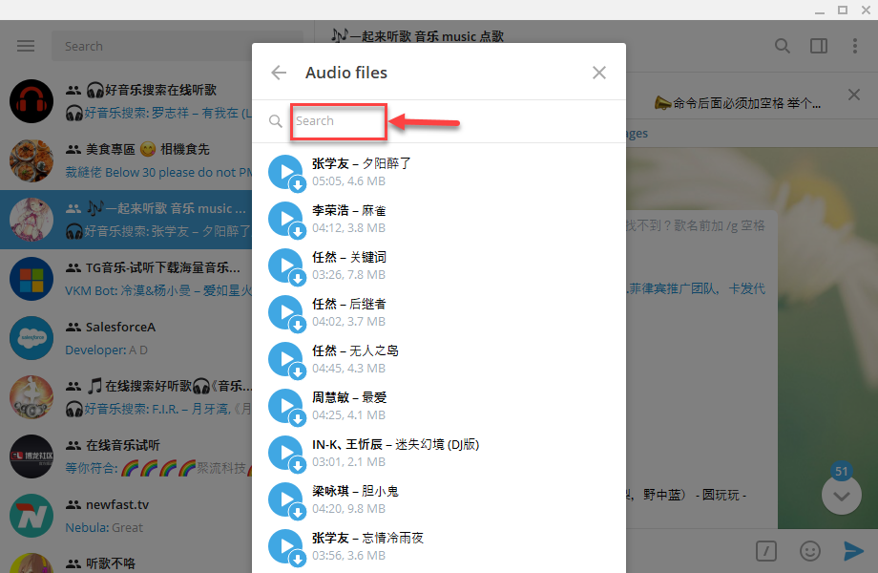Play 张学友 – 夕阳醉了
The height and width of the screenshot is (573, 878).
286,172
